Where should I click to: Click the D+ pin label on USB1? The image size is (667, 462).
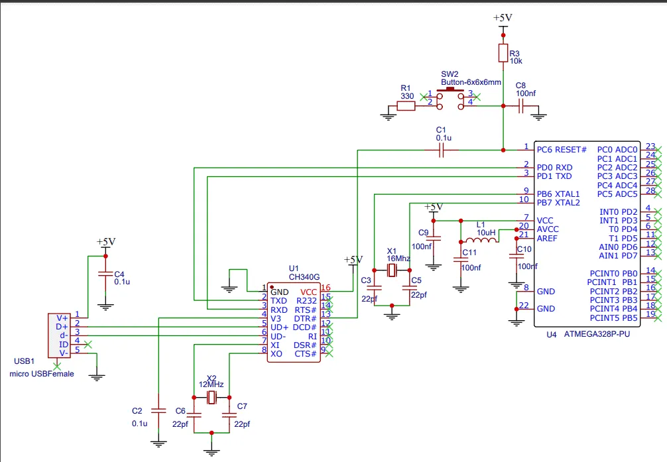62,327
